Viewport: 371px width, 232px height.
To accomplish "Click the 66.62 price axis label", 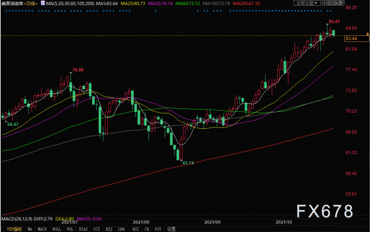I will tap(351, 132).
